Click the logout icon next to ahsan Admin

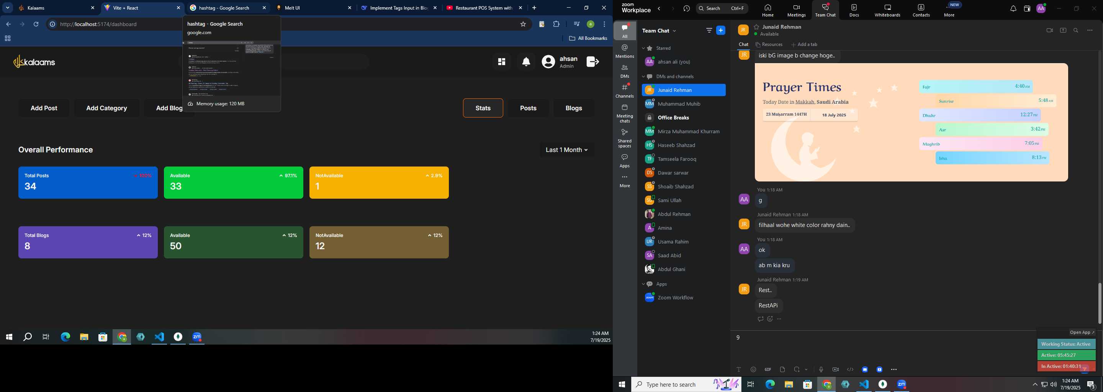[x=592, y=62]
